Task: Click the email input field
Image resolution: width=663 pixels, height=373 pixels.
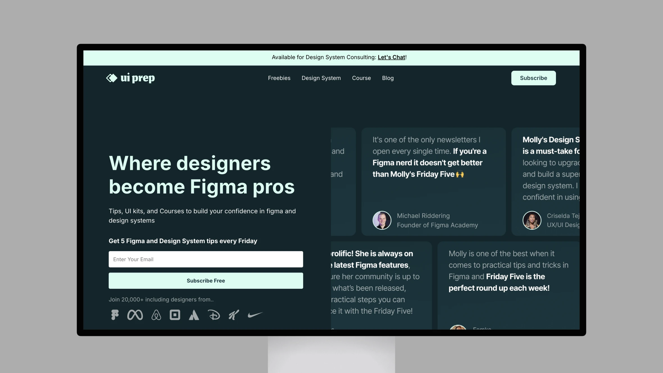Action: point(206,259)
